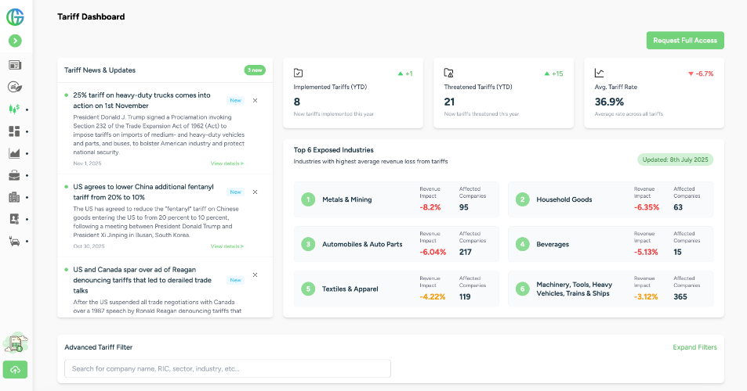Focus the company name, RIC, sector search field
Image resolution: width=747 pixels, height=391 pixels.
[228, 368]
